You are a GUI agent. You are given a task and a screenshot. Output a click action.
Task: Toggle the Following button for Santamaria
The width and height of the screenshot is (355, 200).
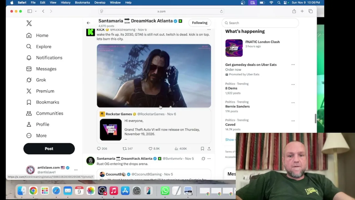pyautogui.click(x=200, y=23)
